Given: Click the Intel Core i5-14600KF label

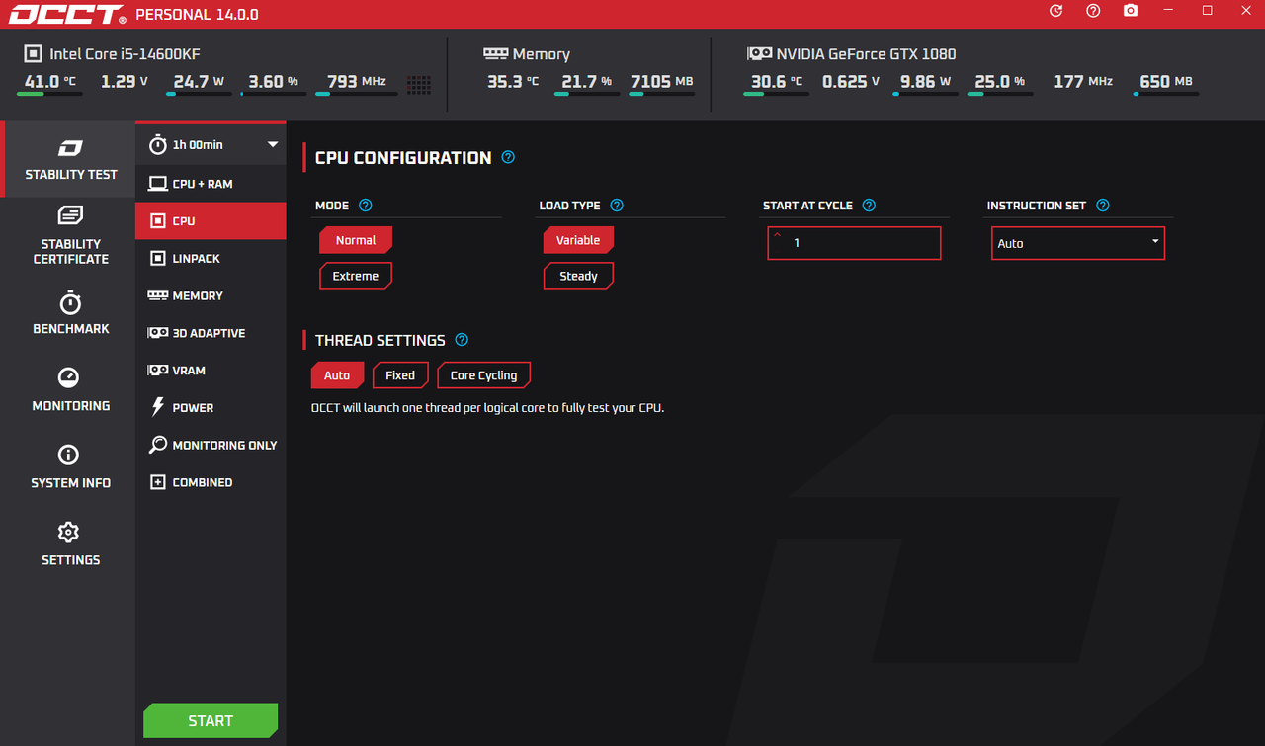Looking at the screenshot, I should (x=126, y=54).
